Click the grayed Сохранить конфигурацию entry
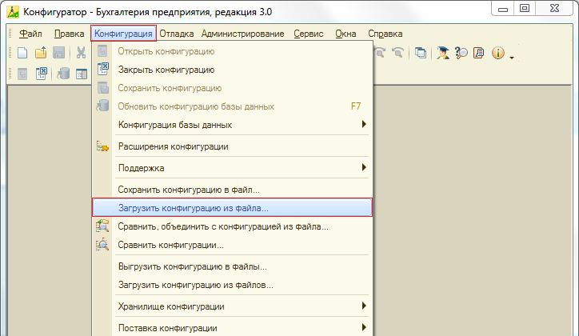The width and height of the screenshot is (579, 336). [x=232, y=88]
